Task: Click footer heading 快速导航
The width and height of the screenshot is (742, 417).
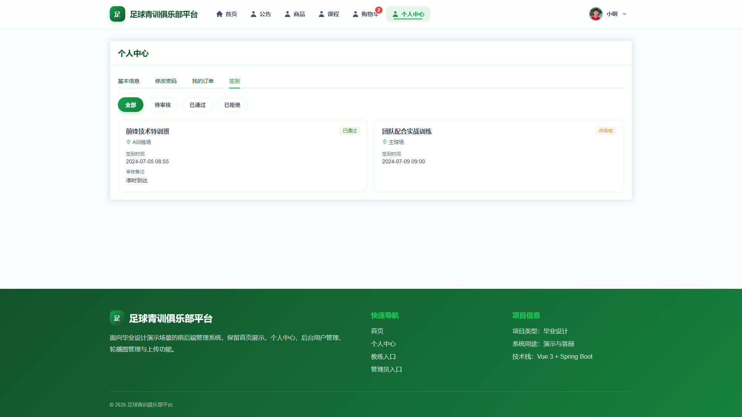Action: [385, 315]
